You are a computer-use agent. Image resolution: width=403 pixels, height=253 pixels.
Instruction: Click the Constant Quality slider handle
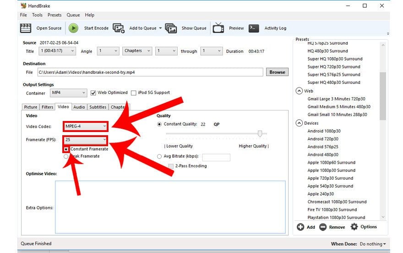(260, 133)
